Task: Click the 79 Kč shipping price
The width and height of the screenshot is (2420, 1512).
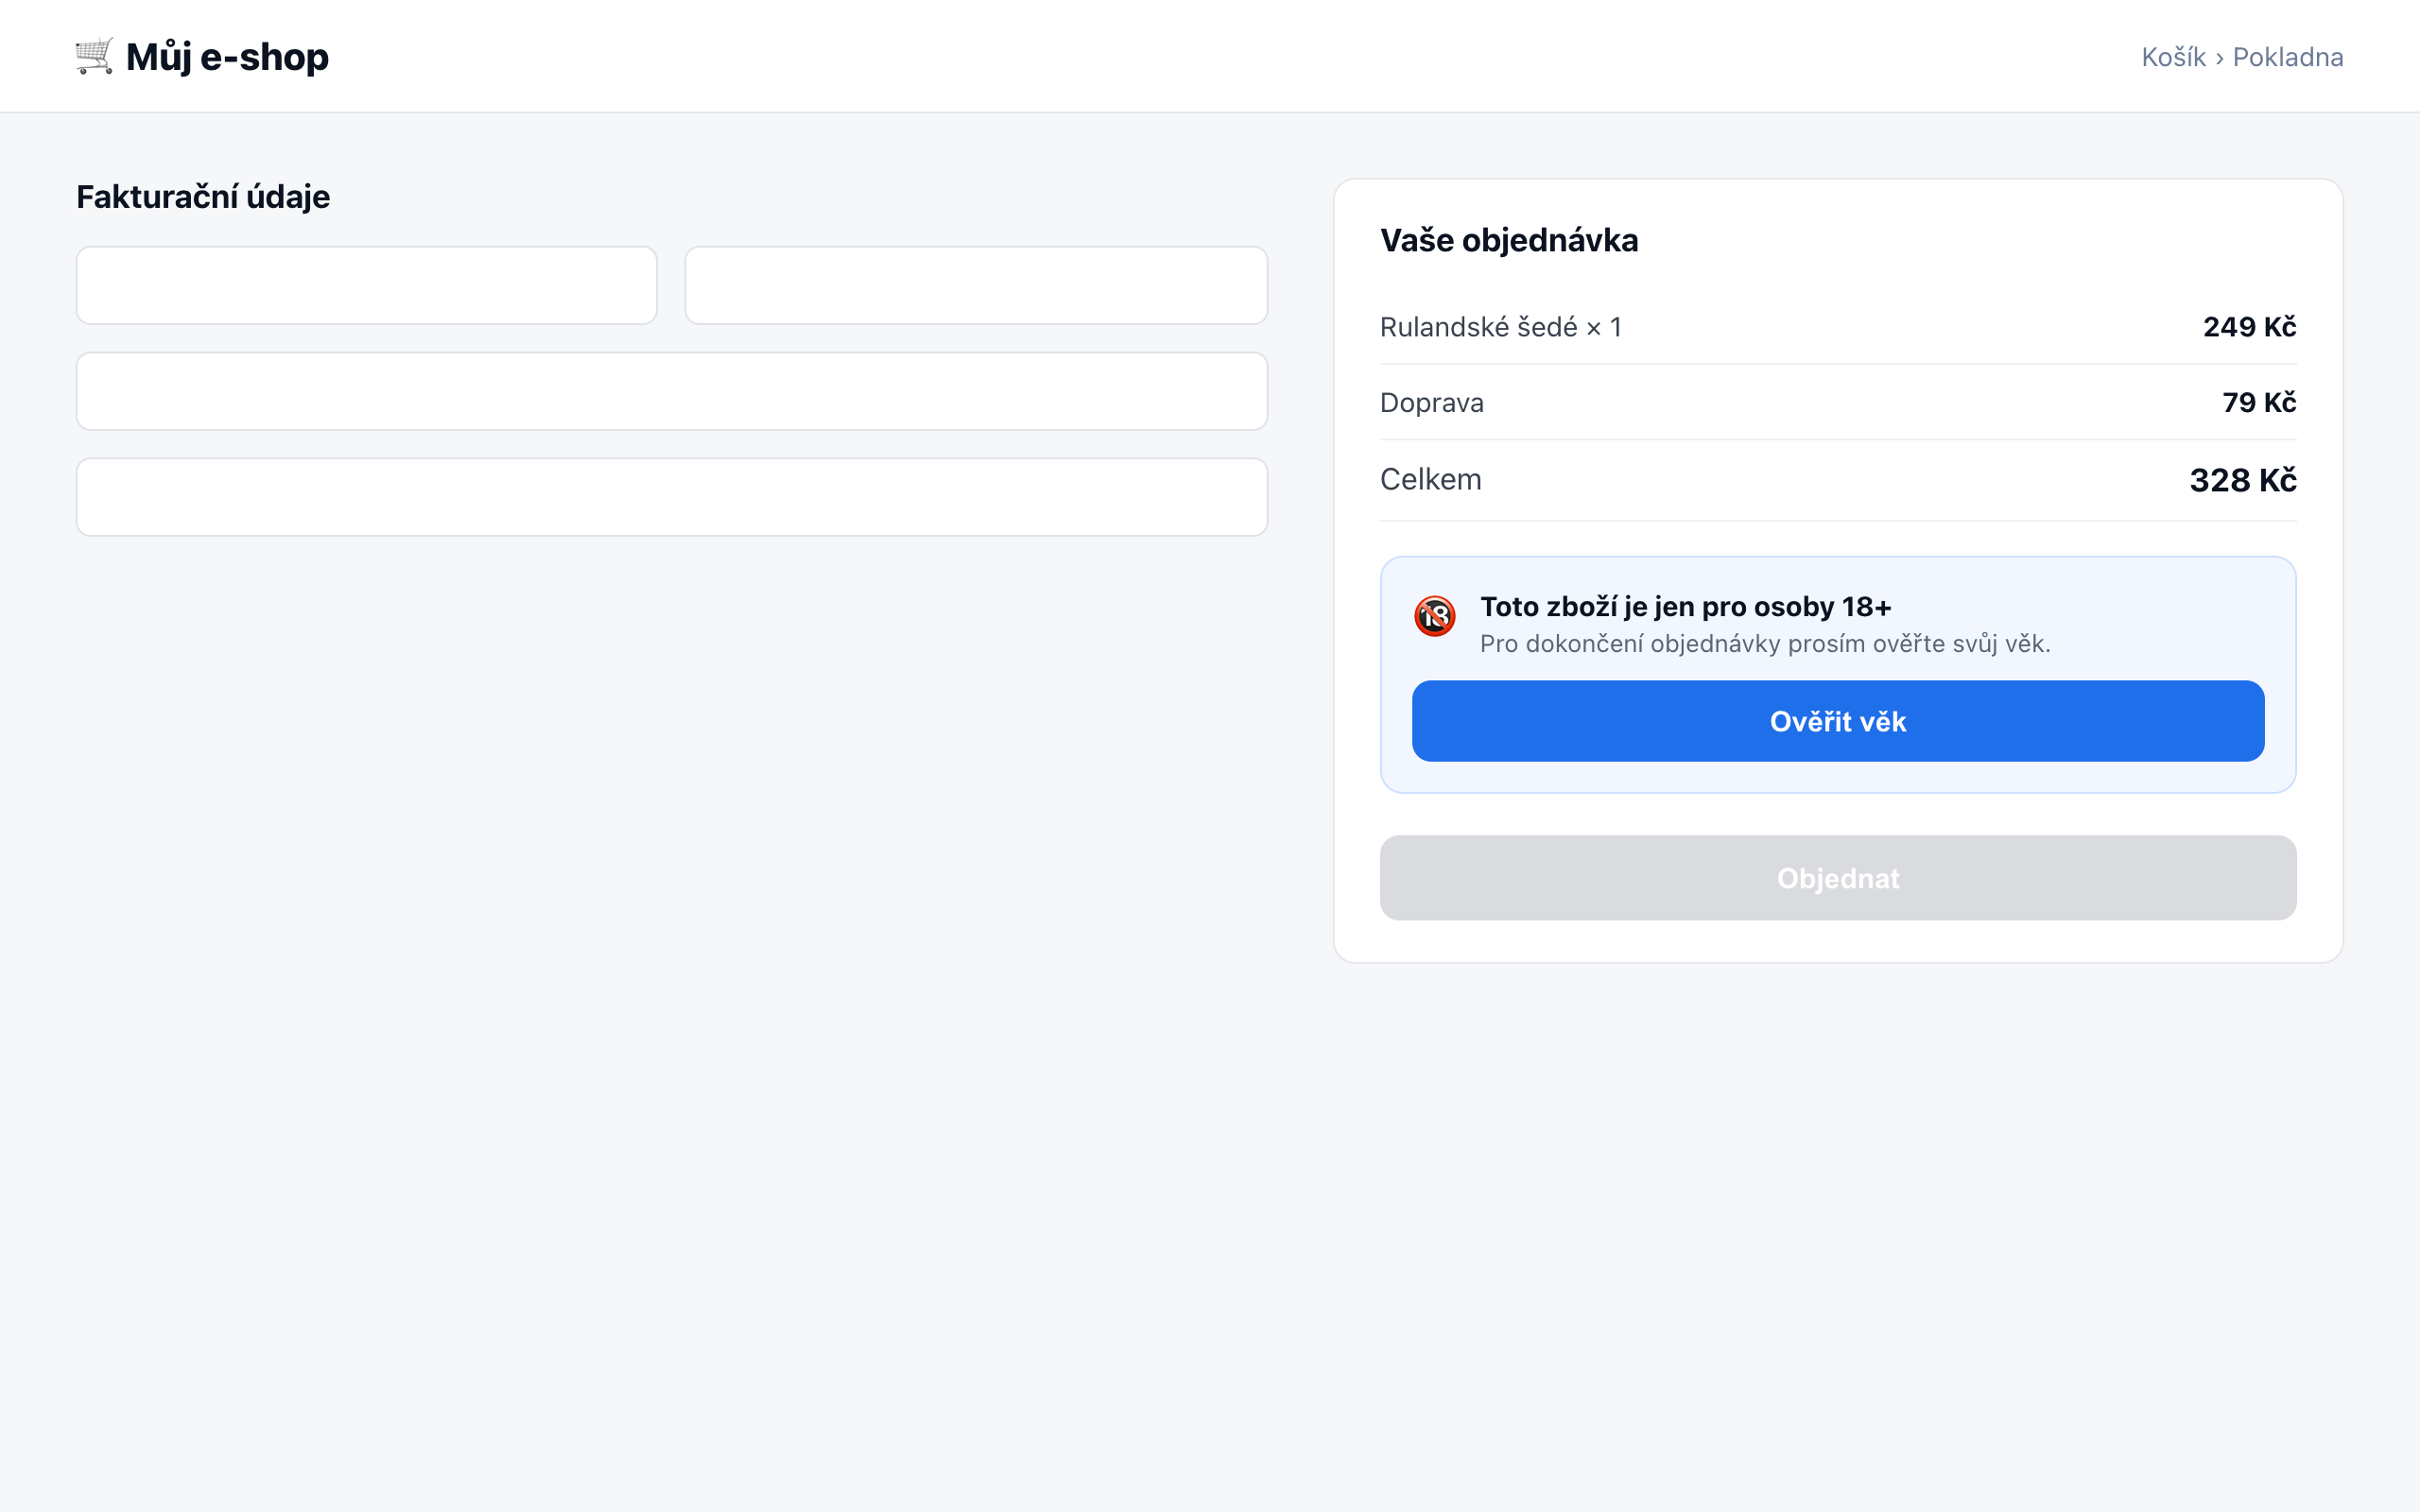Action: pyautogui.click(x=2259, y=403)
